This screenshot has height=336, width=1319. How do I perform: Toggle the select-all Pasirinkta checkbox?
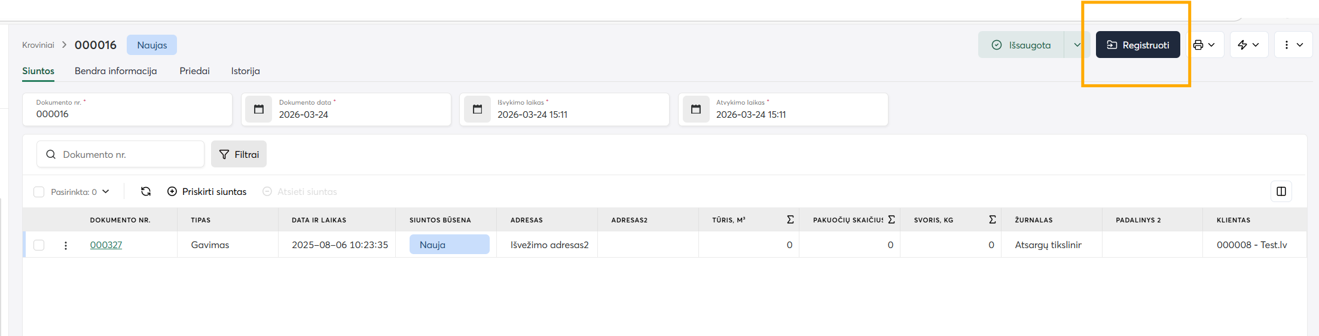point(39,192)
